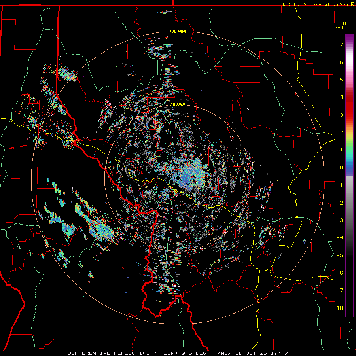Screen dimensions: 356x356
Task: Select the -2 value on the color scale
Action: coord(340,203)
